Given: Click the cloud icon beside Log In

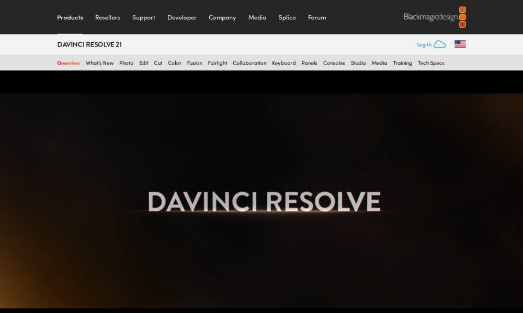Looking at the screenshot, I should 440,44.
